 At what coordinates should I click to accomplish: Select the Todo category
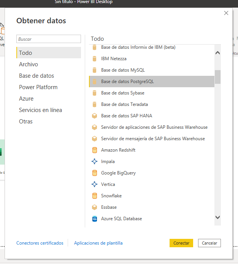[x=49, y=53]
